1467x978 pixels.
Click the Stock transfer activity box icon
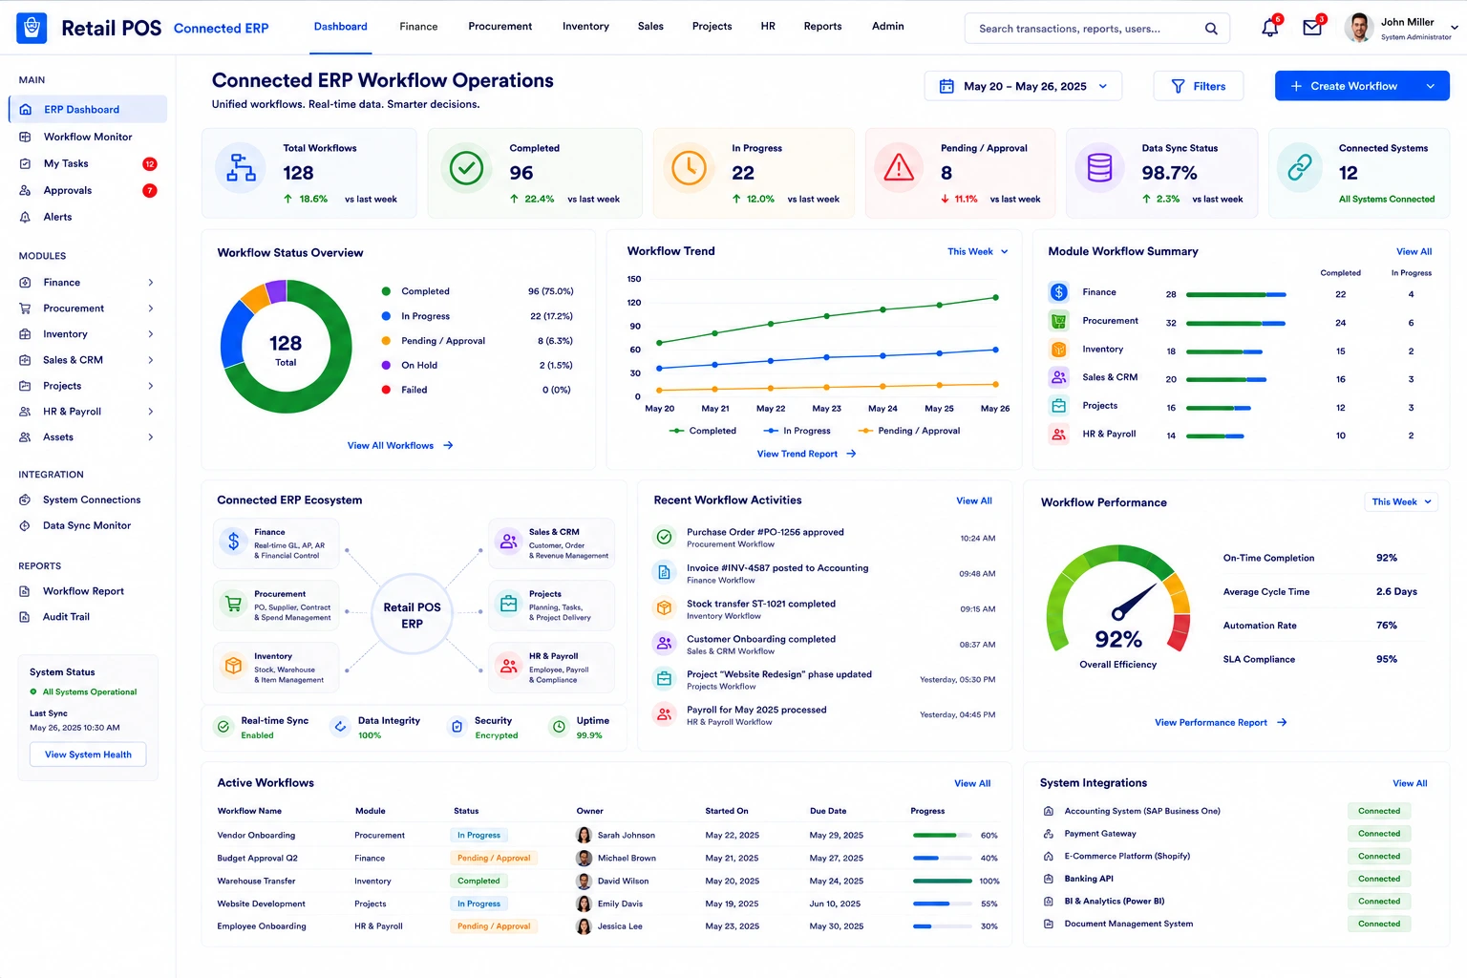click(664, 608)
